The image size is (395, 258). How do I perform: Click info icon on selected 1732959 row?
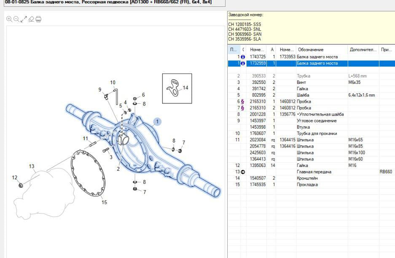[243, 63]
